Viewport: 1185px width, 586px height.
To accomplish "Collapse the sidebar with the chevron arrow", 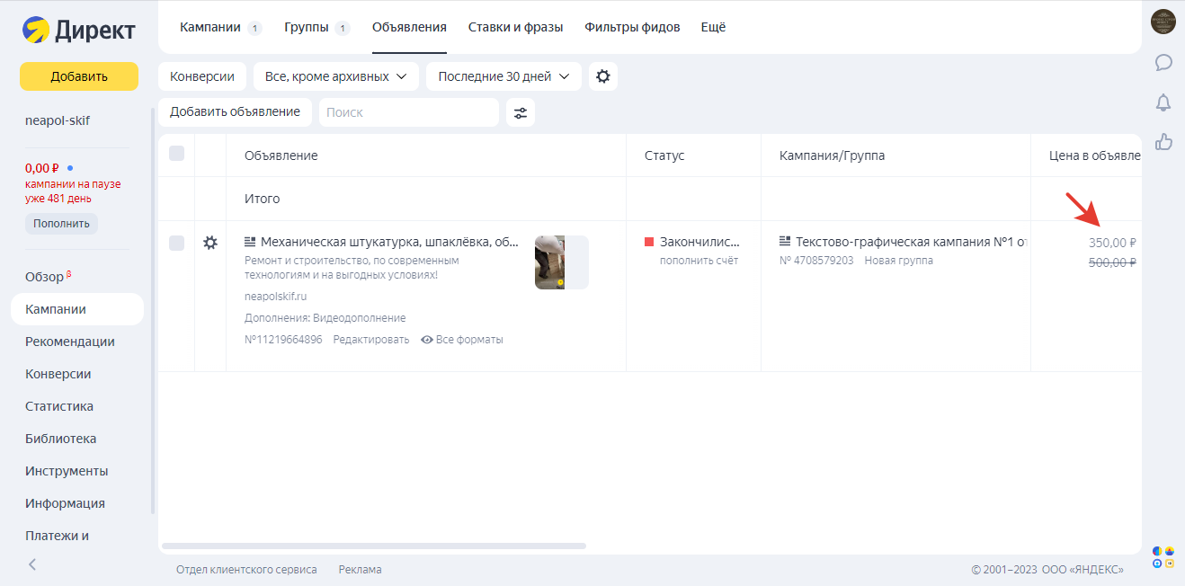I will pos(31,564).
